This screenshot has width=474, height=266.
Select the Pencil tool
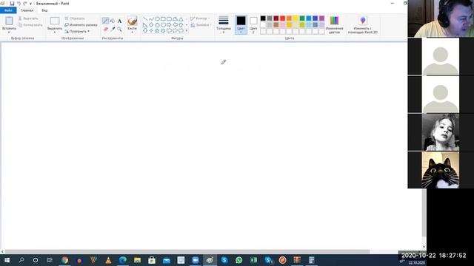point(105,21)
